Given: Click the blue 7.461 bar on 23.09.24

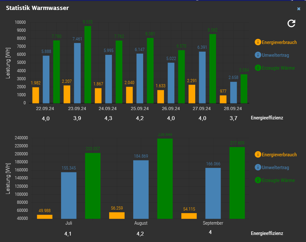Looking at the screenshot, I should 77,73.
